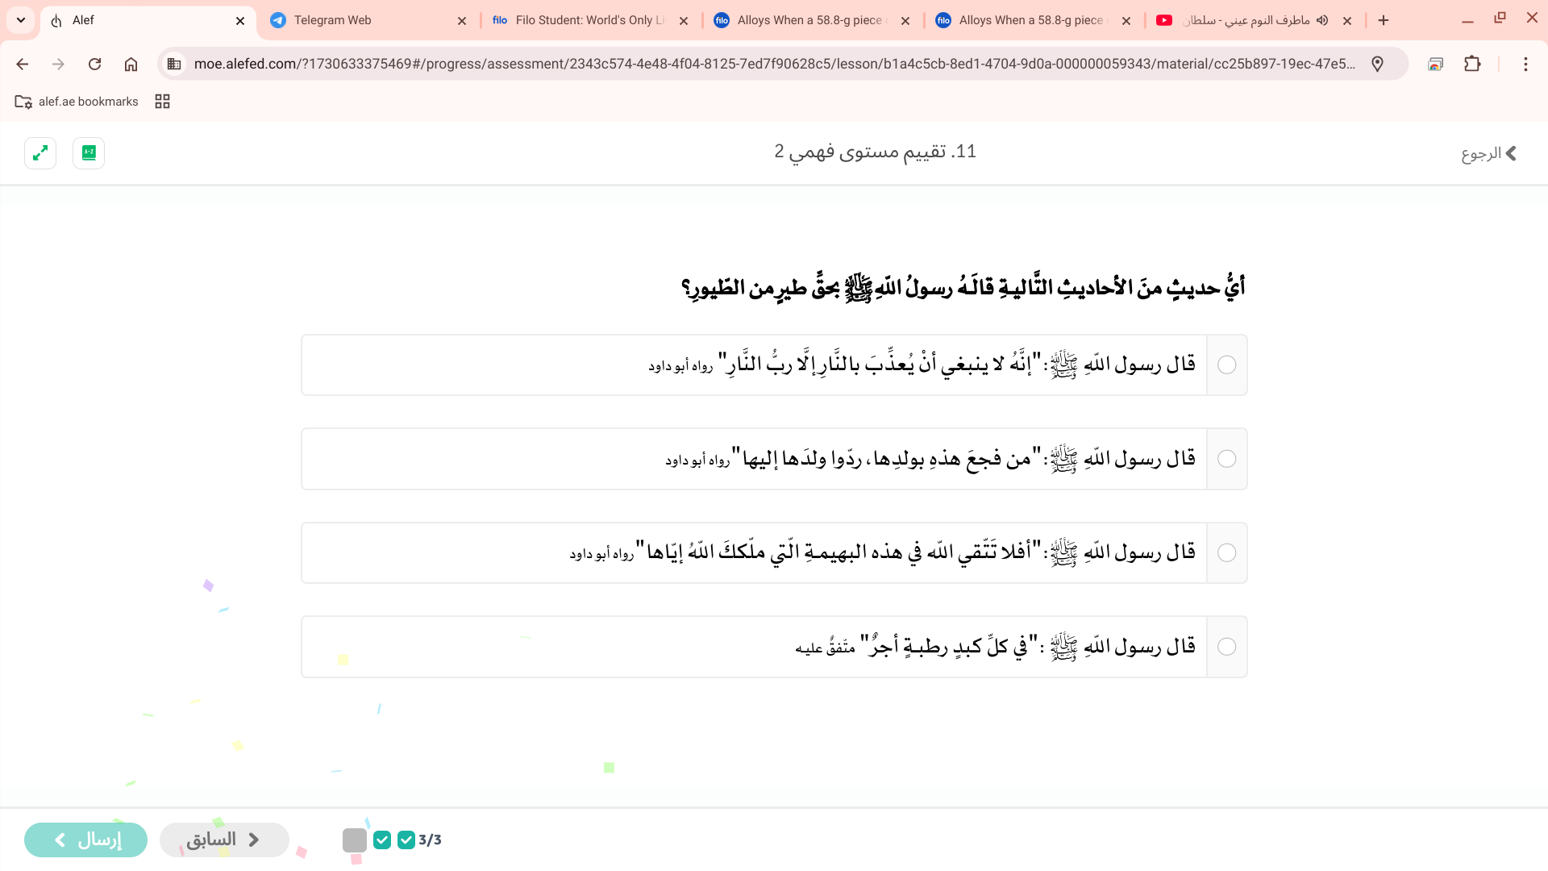Click the gray third progress indicator square

point(355,840)
